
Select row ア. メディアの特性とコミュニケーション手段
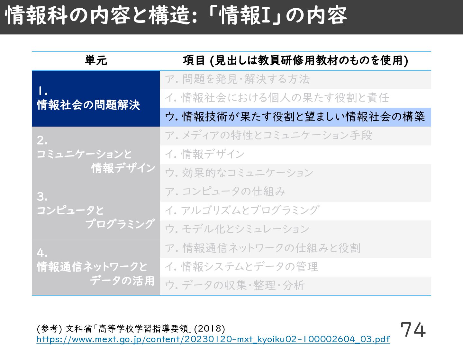(295, 136)
